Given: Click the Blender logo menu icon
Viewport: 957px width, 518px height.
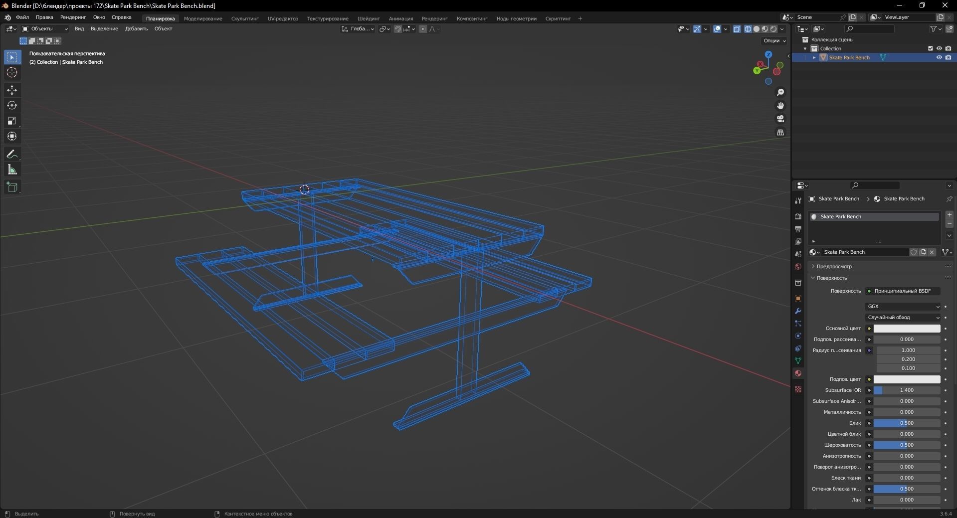Looking at the screenshot, I should [7, 17].
